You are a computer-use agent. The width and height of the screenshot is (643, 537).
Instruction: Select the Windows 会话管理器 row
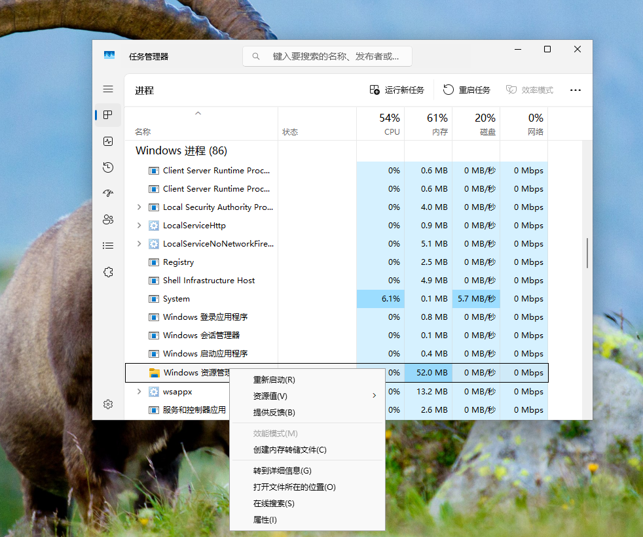[x=337, y=336]
